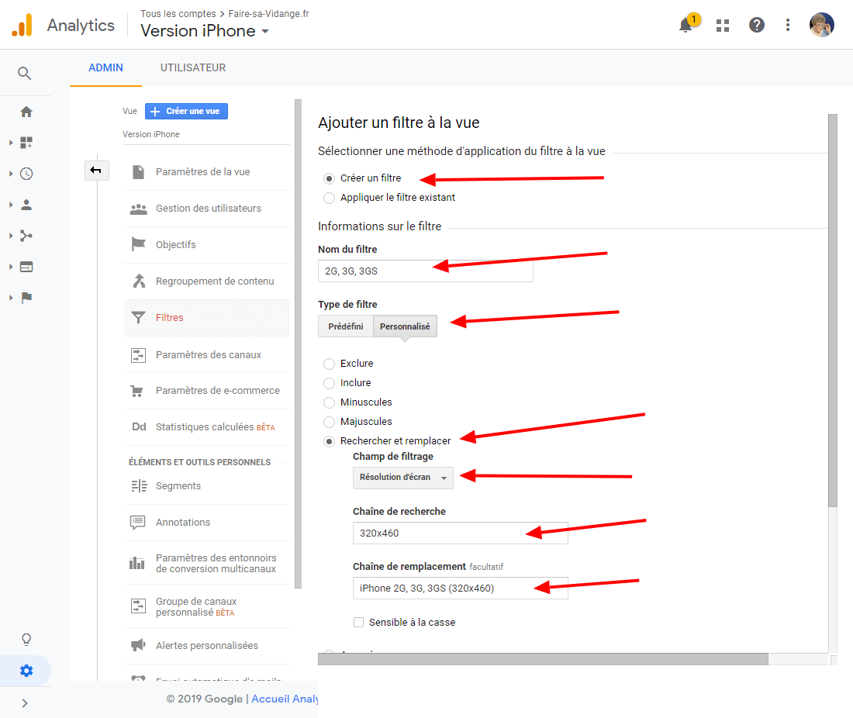Choose the Inclure radio option
This screenshot has width=853, height=718.
coord(329,384)
